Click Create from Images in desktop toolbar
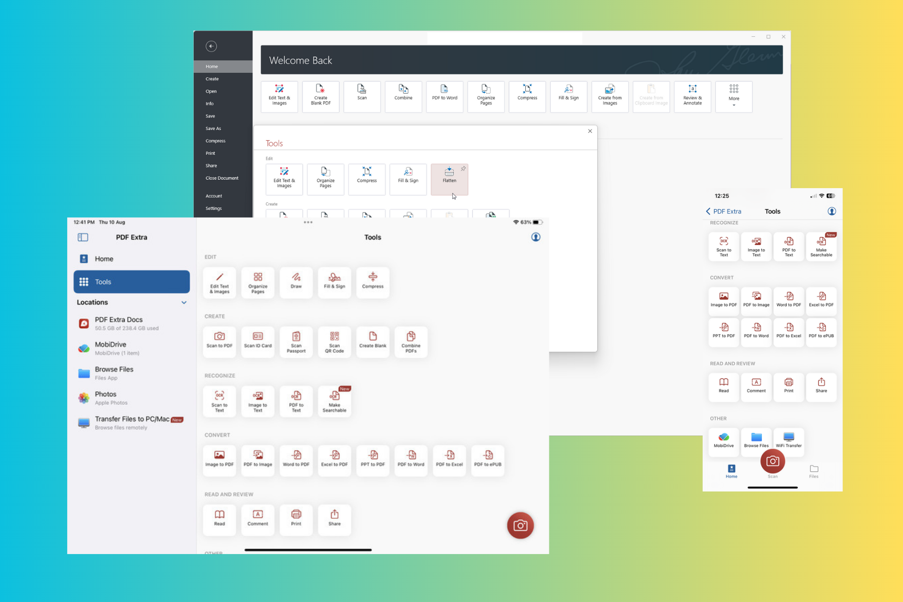This screenshot has height=602, width=903. pyautogui.click(x=610, y=97)
